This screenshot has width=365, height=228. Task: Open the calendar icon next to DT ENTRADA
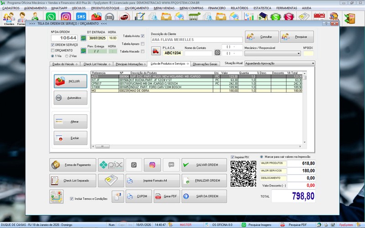click(x=83, y=38)
